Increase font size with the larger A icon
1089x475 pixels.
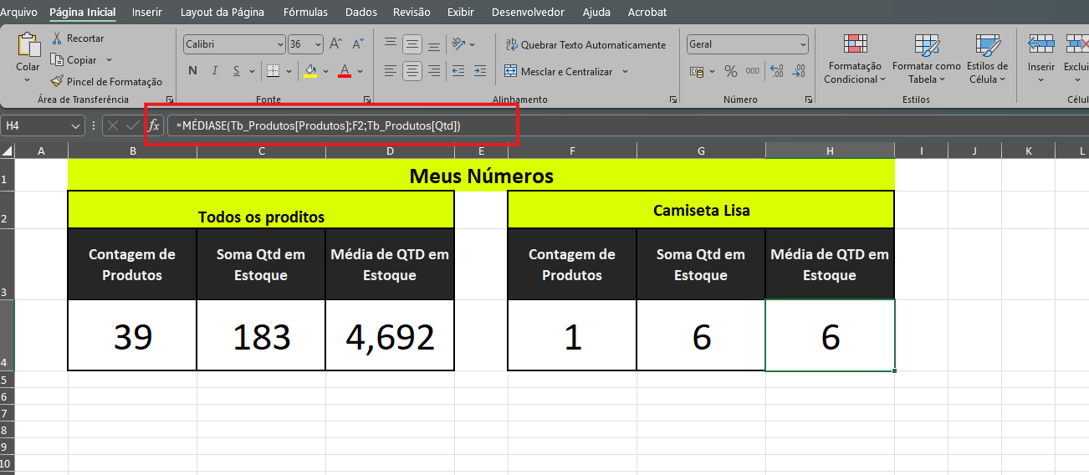(x=336, y=44)
